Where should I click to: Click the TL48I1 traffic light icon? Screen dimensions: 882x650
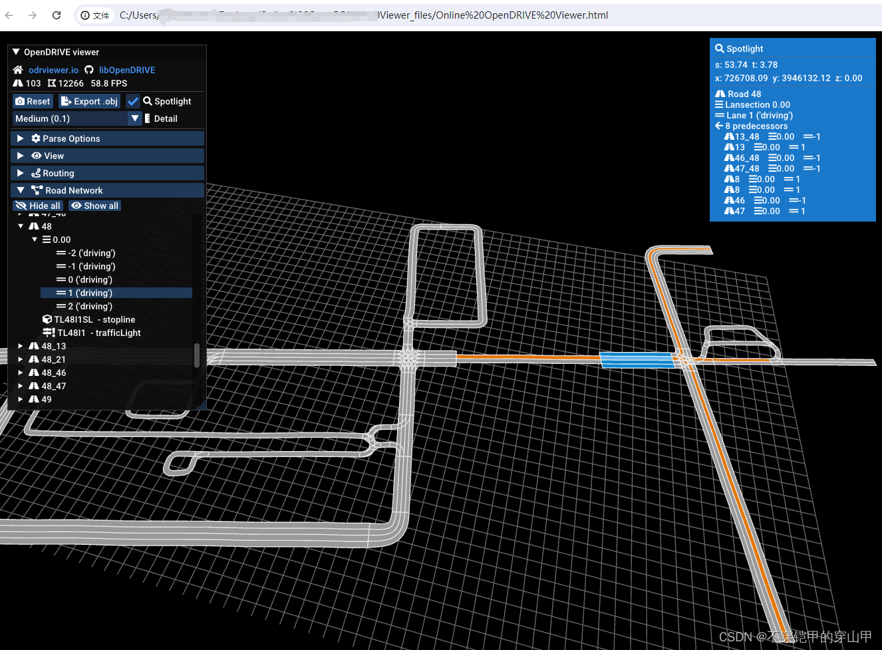pos(49,333)
